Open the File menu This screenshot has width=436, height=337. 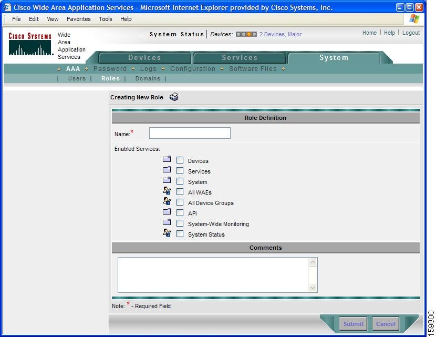click(16, 19)
